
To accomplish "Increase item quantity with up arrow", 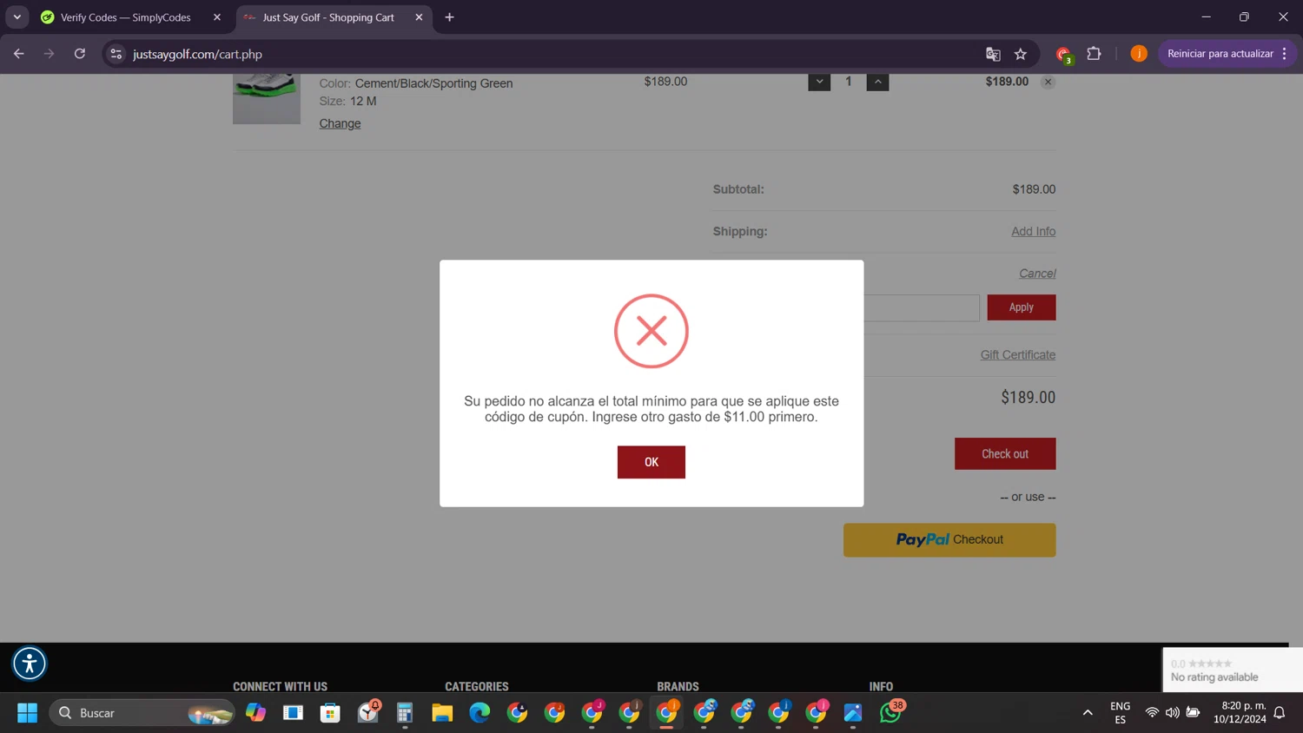I will (877, 82).
